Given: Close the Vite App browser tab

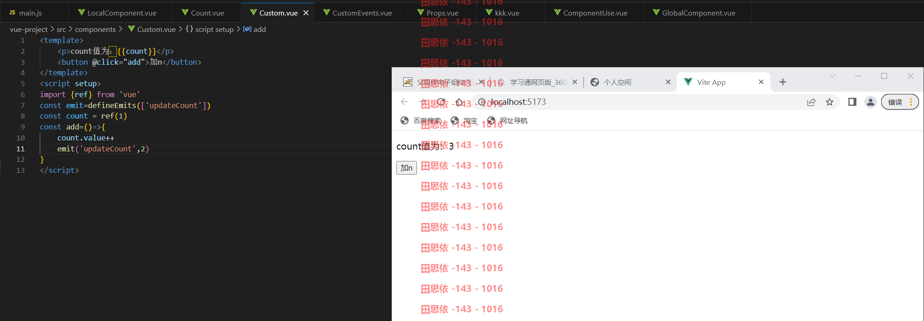Looking at the screenshot, I should tap(761, 82).
